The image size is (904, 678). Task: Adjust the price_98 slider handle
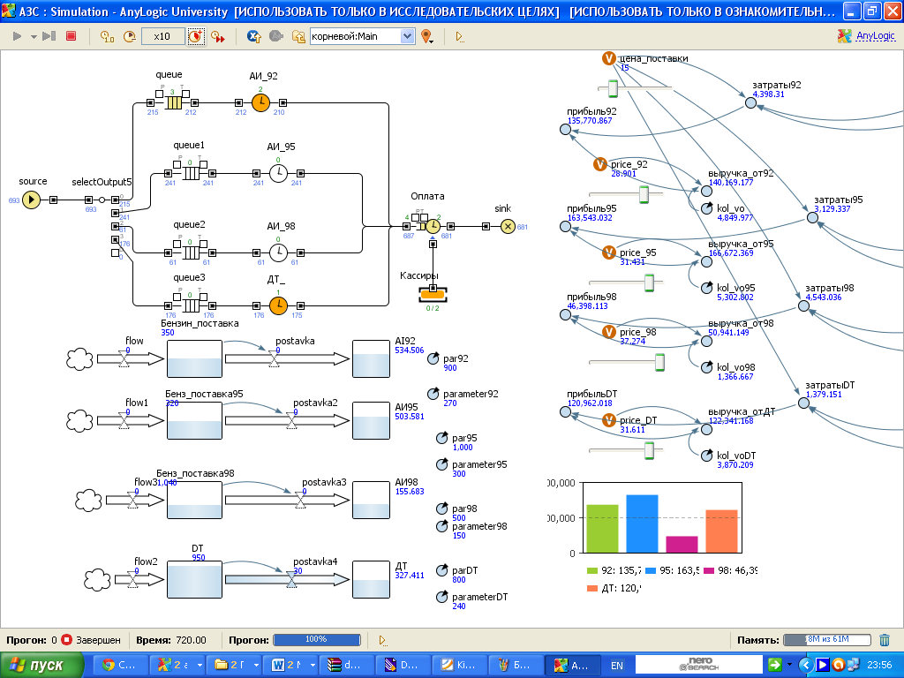click(x=659, y=362)
